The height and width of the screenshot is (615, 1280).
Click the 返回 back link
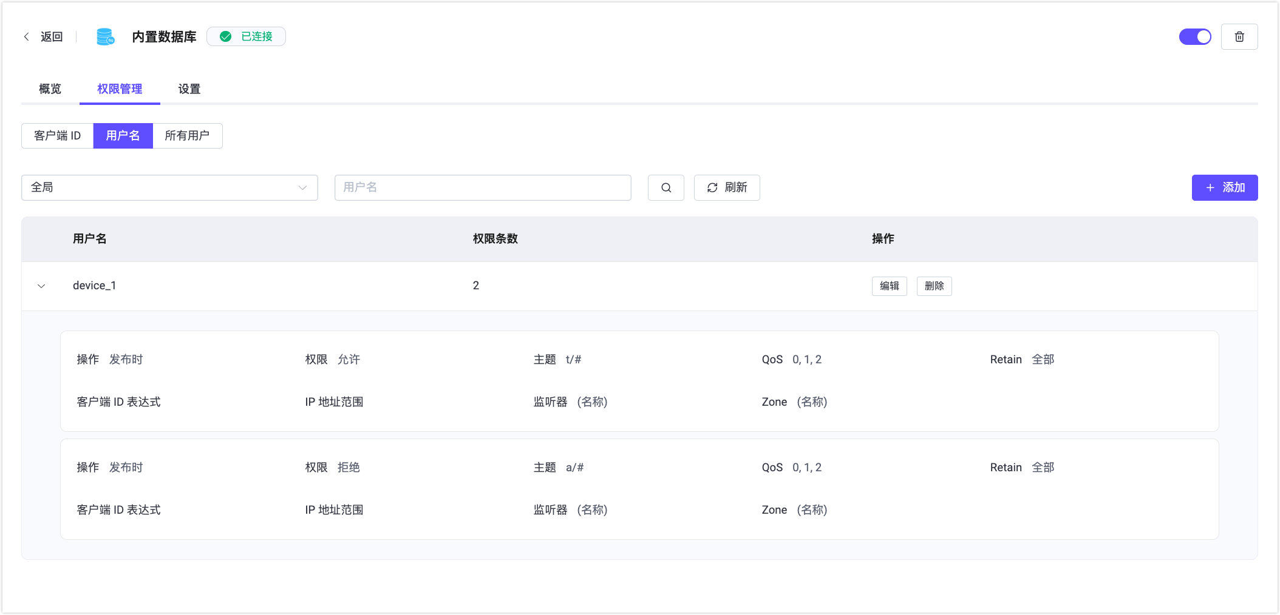coord(52,37)
